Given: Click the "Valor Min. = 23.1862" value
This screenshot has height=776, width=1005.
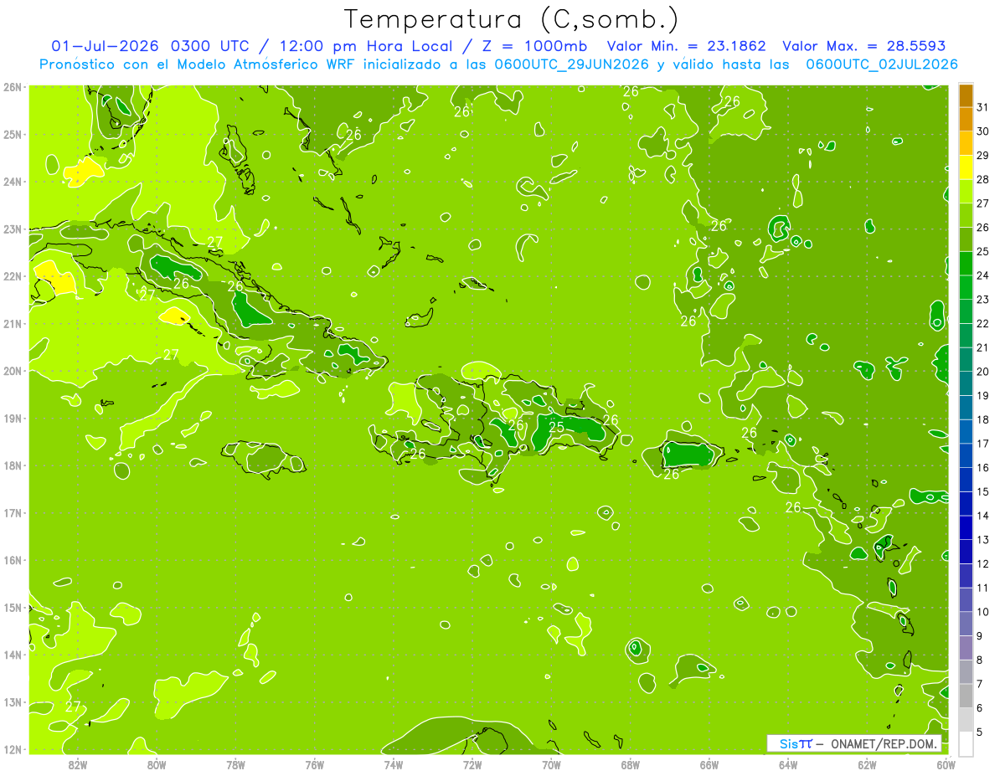Looking at the screenshot, I should [x=687, y=46].
